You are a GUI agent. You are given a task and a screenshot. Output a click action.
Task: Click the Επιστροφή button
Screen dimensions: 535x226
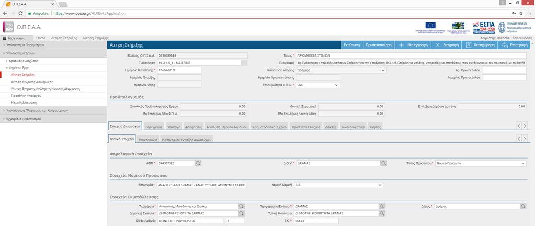coord(514,45)
